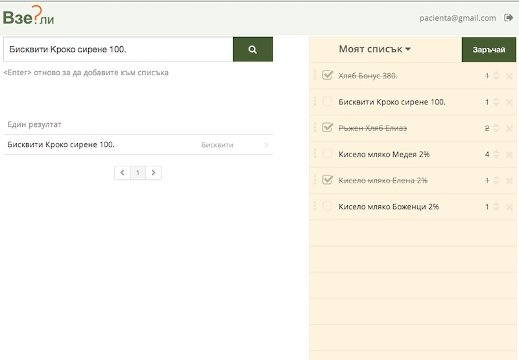Delete Бисквити Кроко сирене 100. from list
The height and width of the screenshot is (360, 519).
point(509,102)
